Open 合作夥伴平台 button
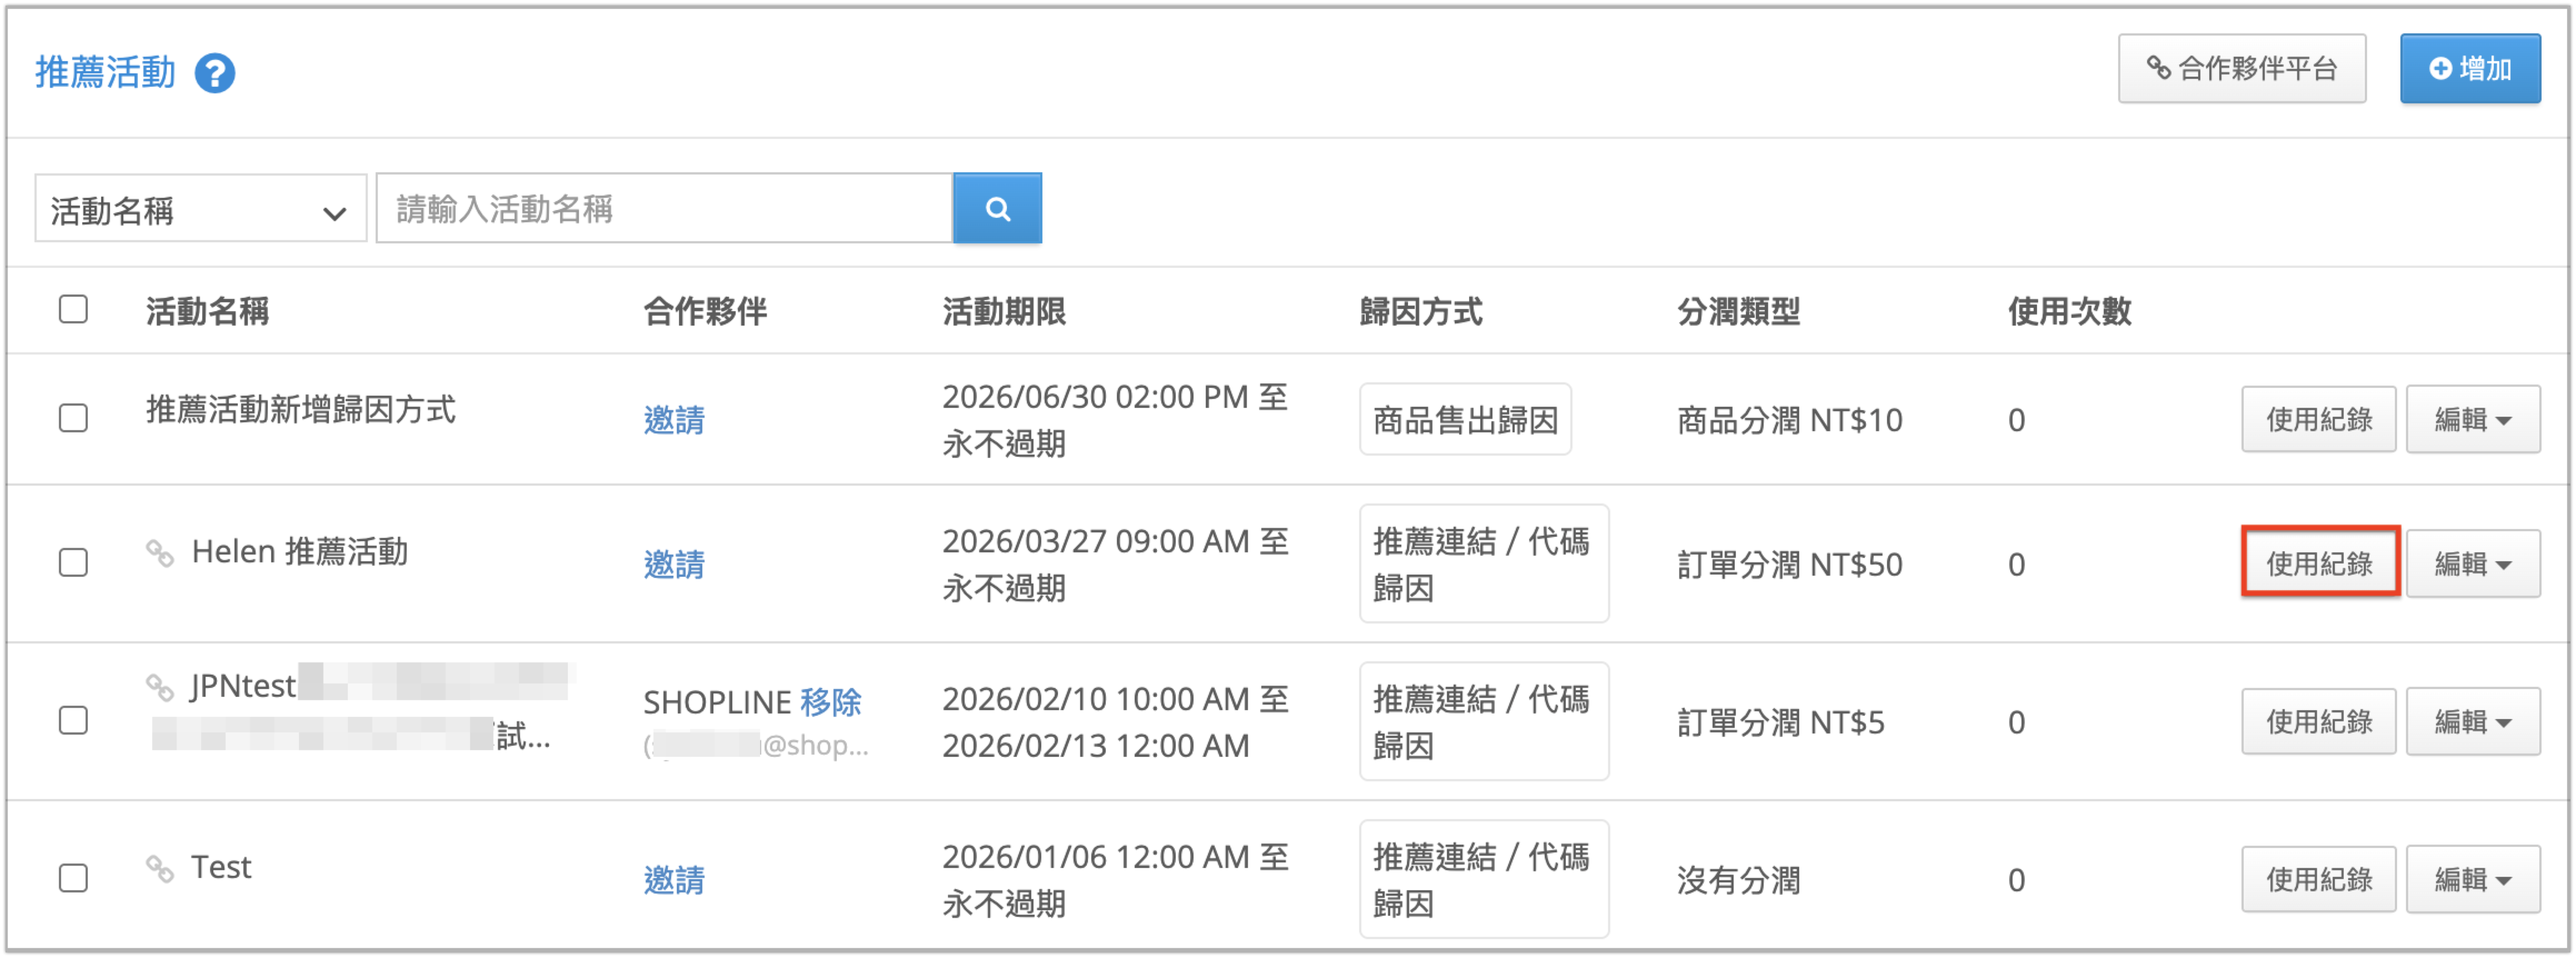 [2242, 68]
